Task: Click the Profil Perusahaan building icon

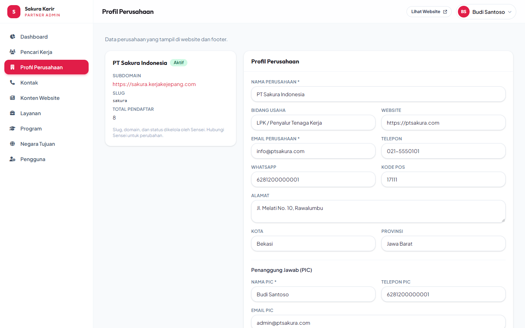Action: pyautogui.click(x=12, y=67)
